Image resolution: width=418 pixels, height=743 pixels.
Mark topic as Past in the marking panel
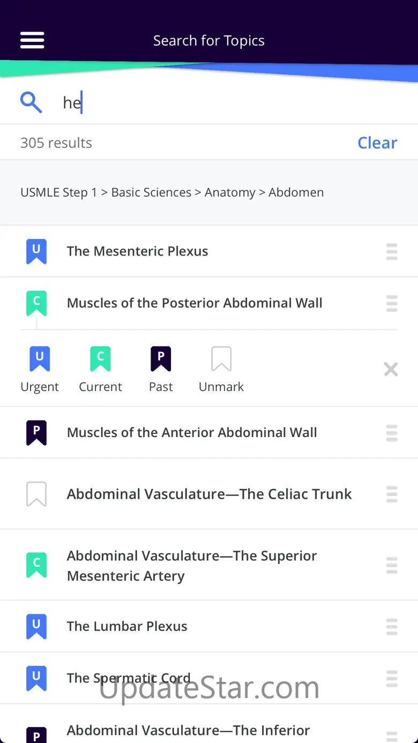click(161, 369)
